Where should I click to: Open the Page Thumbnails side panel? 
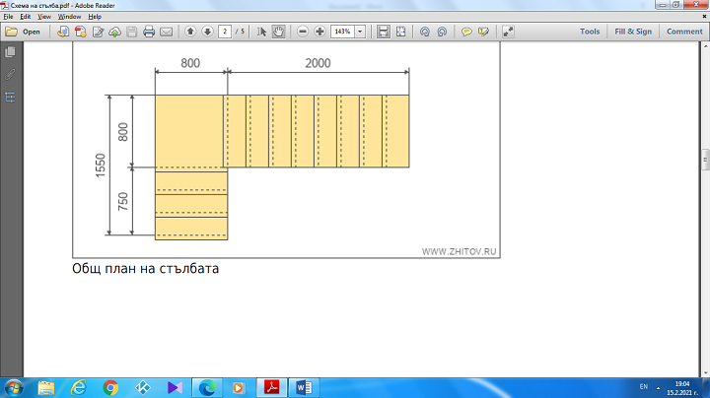click(x=11, y=51)
